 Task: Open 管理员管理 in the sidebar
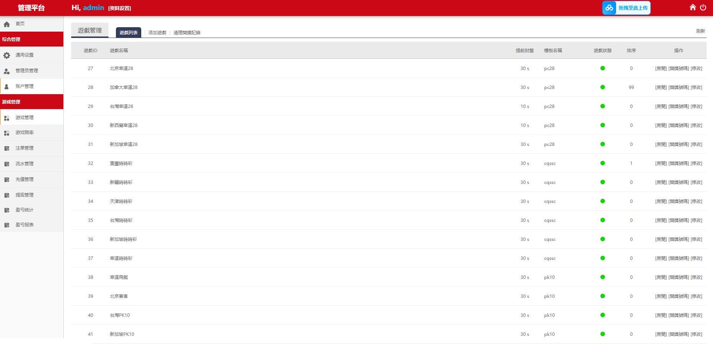pos(26,71)
